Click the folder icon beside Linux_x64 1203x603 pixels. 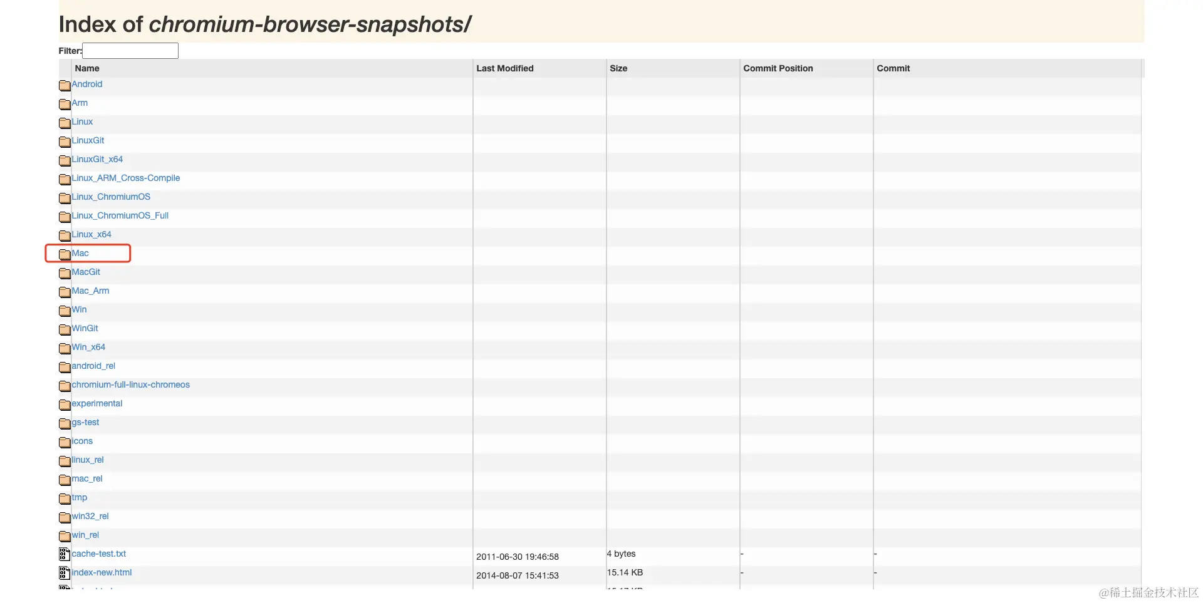coord(65,235)
